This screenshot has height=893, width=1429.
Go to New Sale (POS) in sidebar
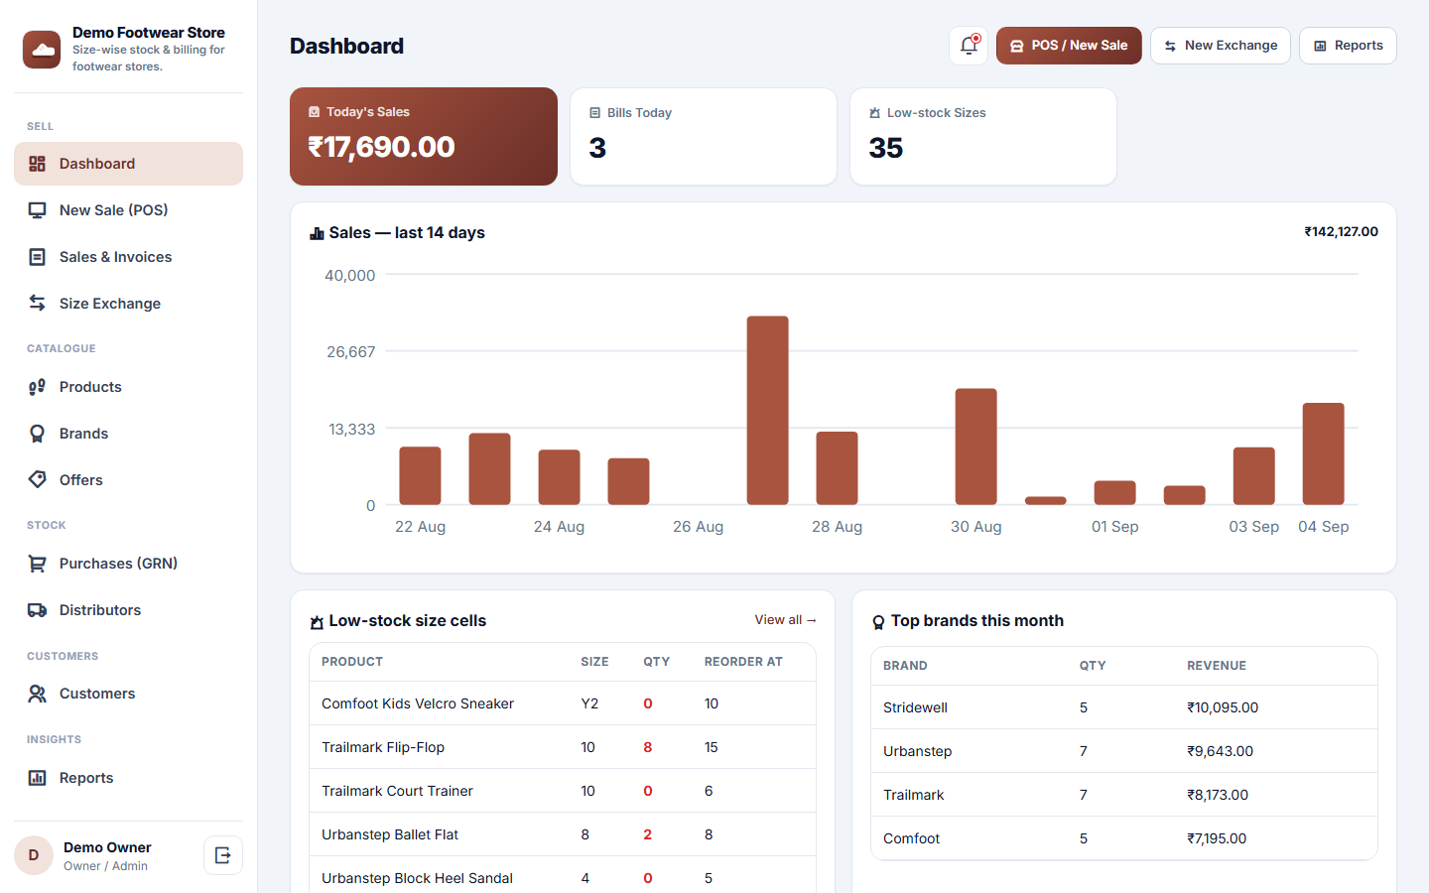[128, 210]
